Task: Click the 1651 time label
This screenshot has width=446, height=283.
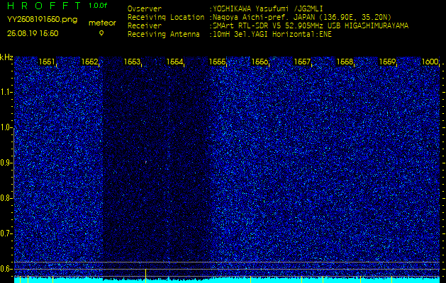Action: 47,62
